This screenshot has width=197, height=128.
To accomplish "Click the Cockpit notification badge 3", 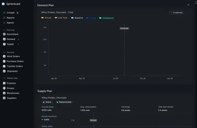I will [x=17, y=13].
